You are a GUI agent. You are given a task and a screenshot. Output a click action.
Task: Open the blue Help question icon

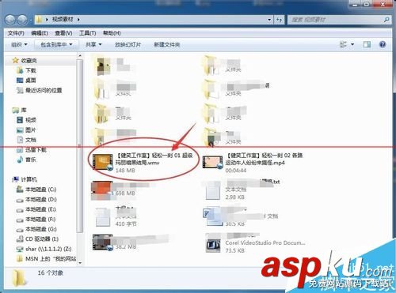[x=383, y=44]
